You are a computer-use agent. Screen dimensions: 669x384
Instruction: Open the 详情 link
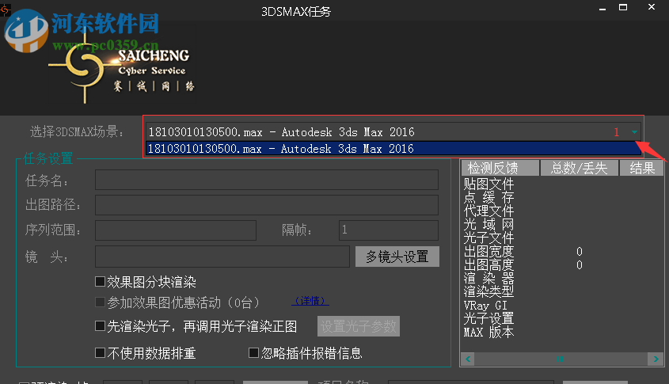(x=310, y=301)
